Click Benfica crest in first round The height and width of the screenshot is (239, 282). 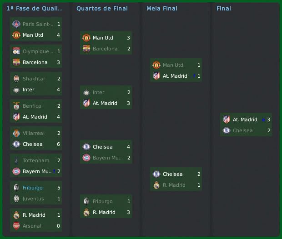[x=16, y=106]
